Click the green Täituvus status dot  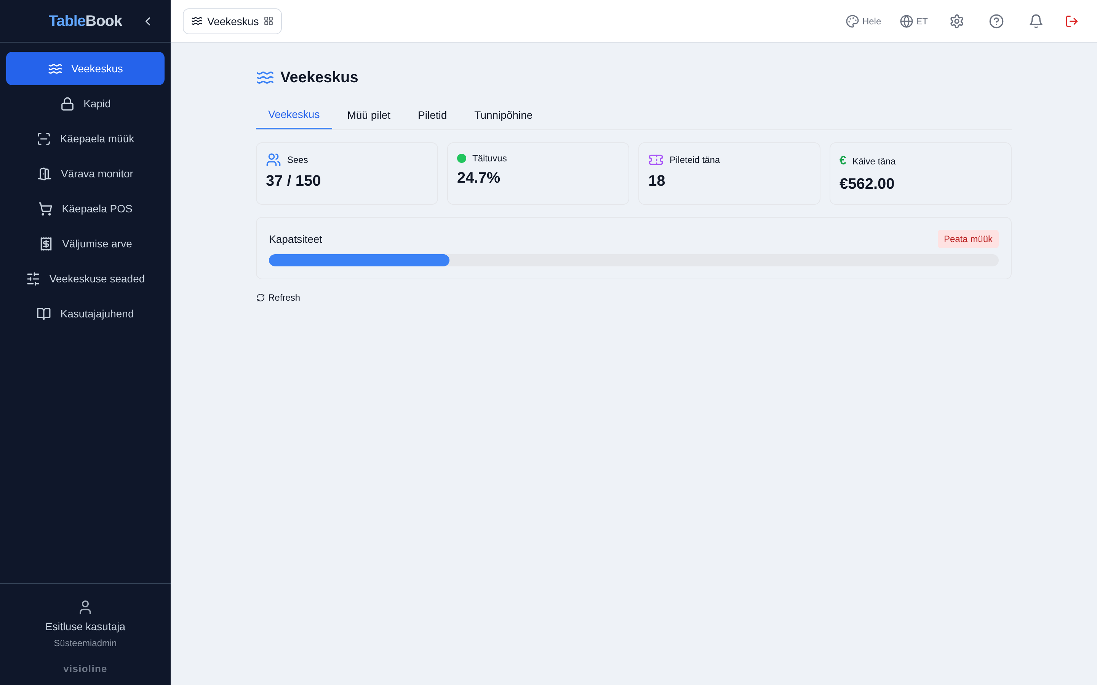(462, 158)
